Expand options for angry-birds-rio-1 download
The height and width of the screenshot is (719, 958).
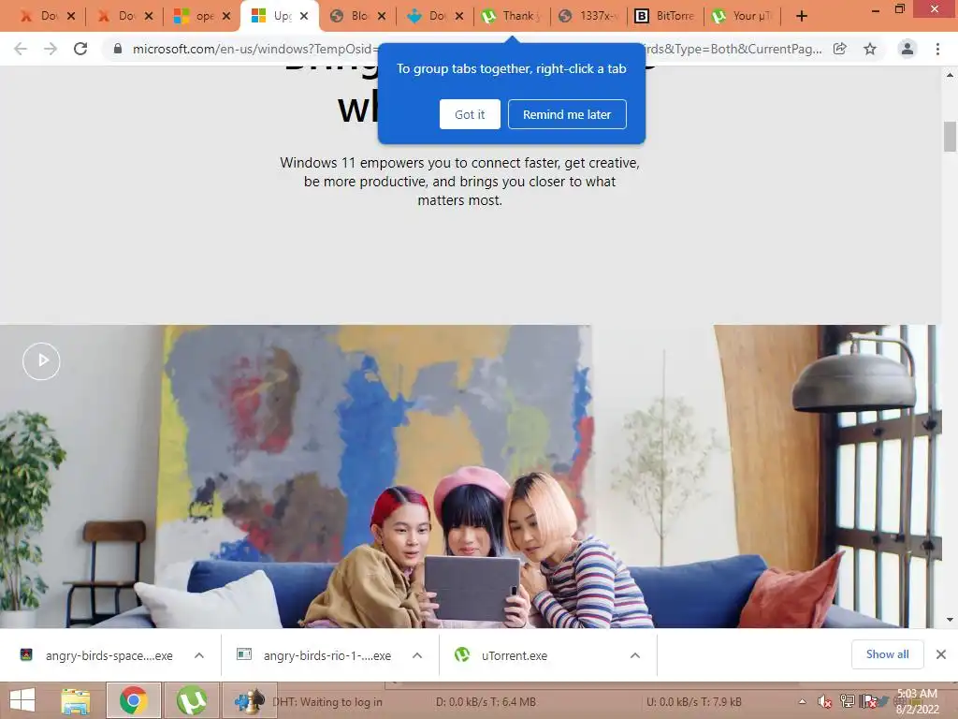click(x=417, y=655)
